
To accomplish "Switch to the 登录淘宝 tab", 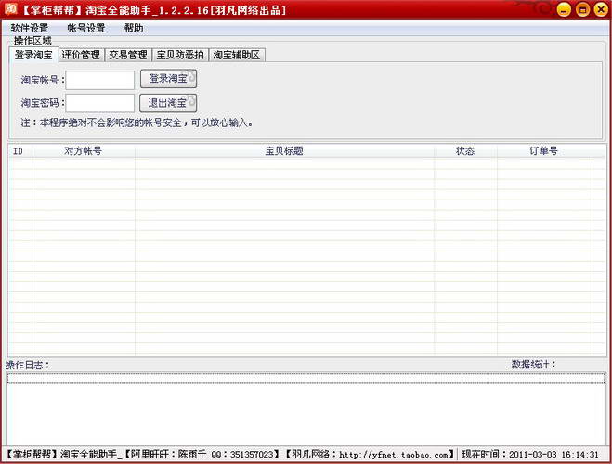I will coord(33,55).
